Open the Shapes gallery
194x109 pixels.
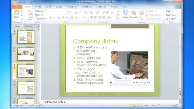point(126,15)
